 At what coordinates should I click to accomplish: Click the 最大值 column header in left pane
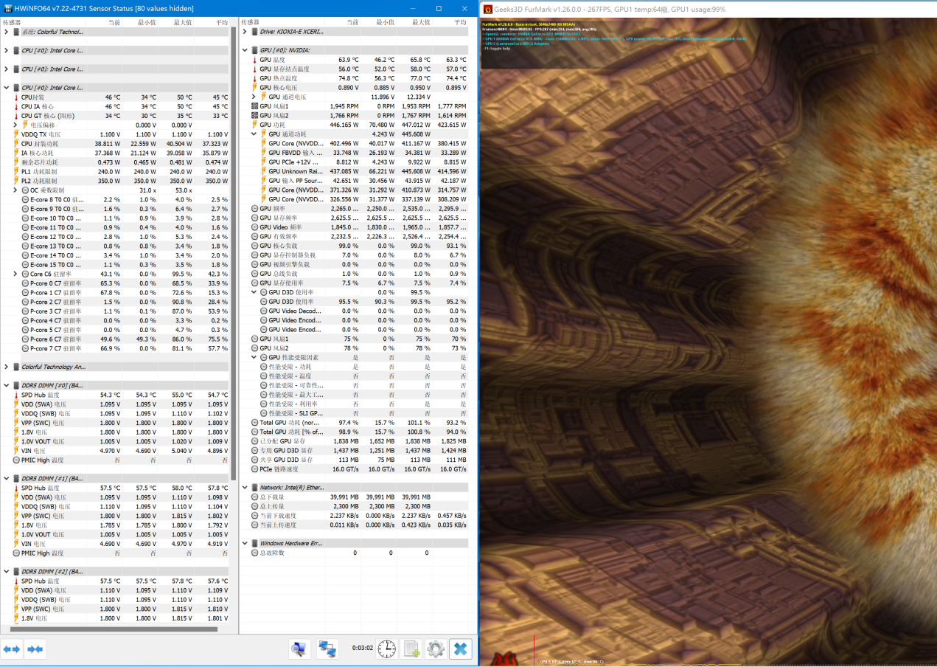(182, 22)
